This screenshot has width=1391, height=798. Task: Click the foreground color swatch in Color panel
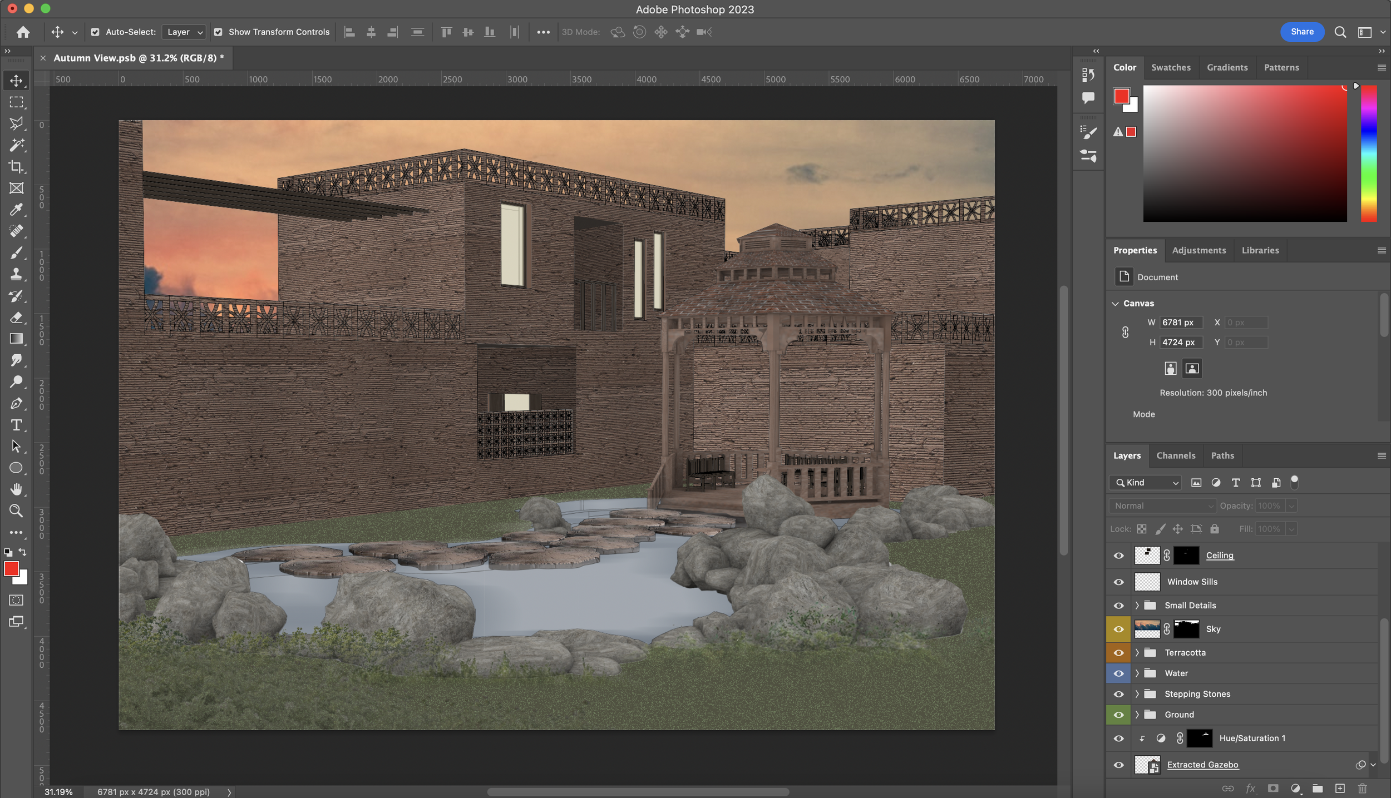(1122, 96)
